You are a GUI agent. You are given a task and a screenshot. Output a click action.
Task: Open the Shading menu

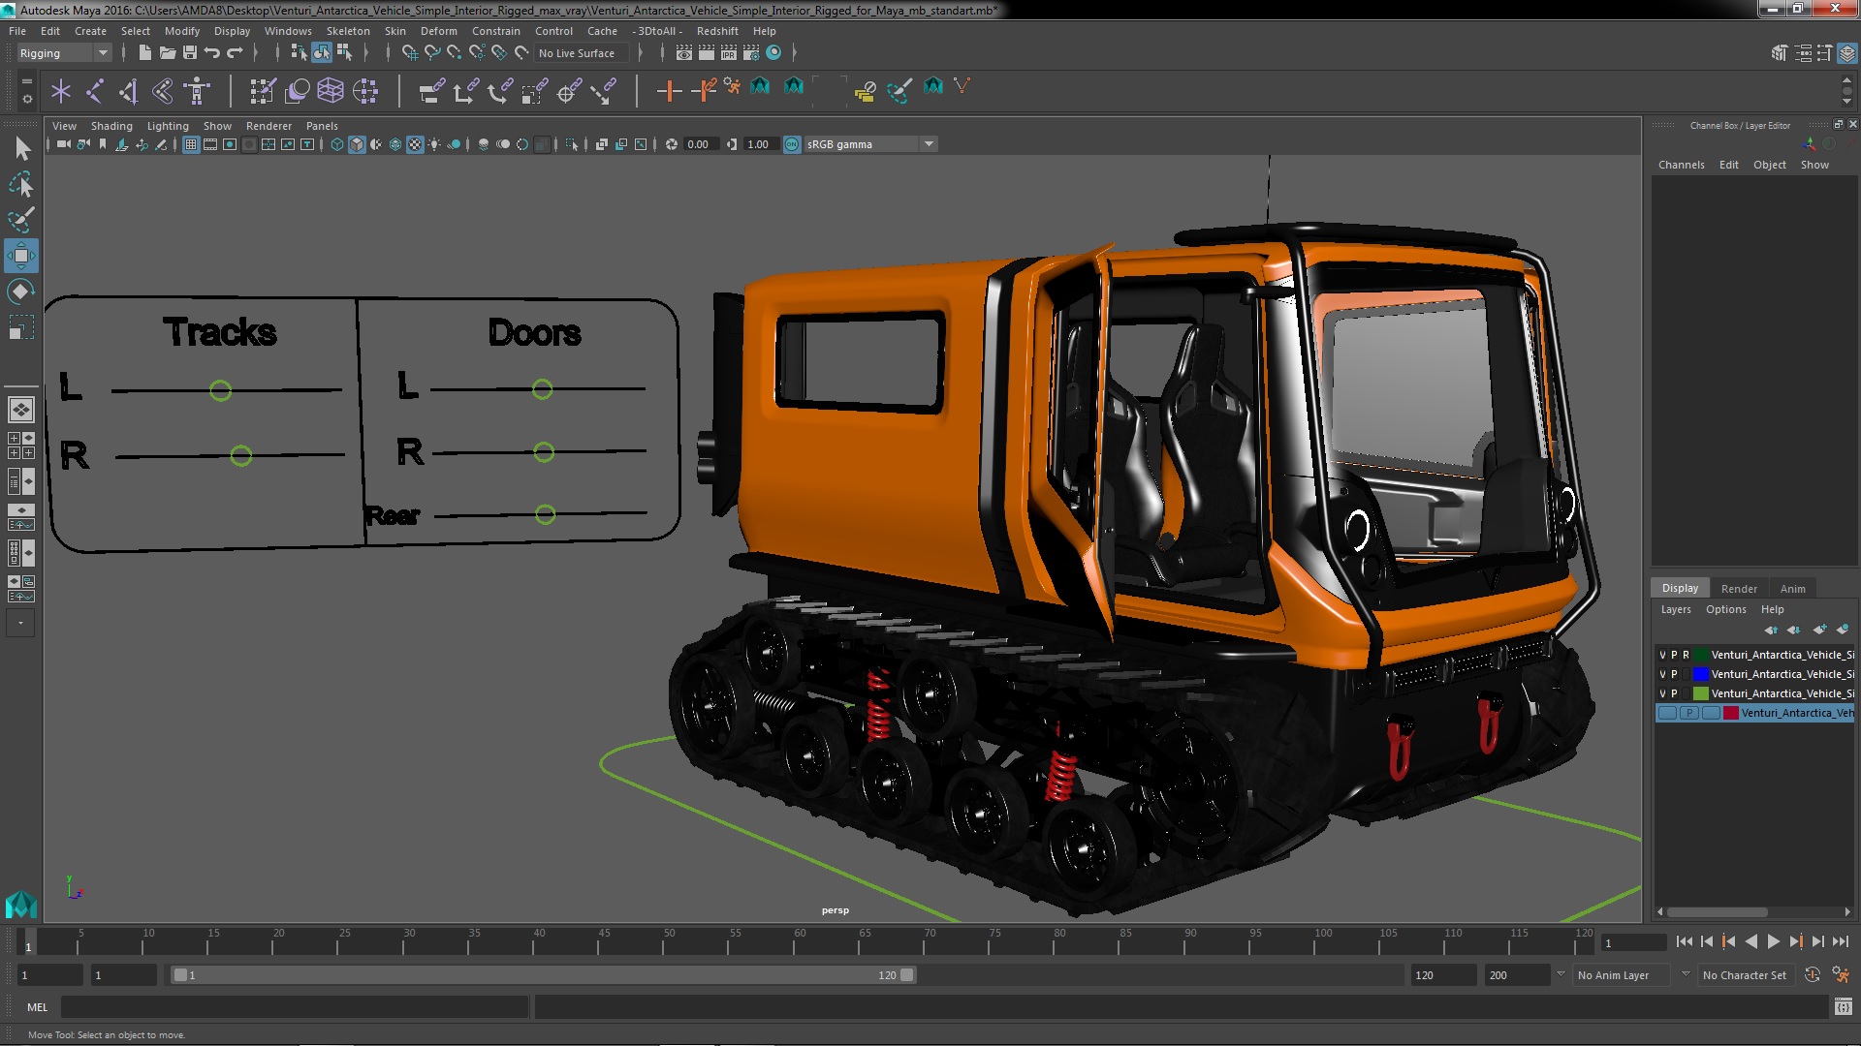coord(110,125)
